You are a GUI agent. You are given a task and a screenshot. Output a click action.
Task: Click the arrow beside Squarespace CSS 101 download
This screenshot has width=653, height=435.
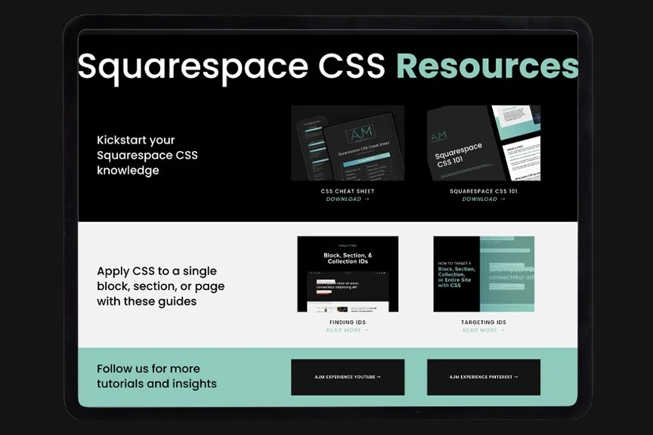coord(503,199)
